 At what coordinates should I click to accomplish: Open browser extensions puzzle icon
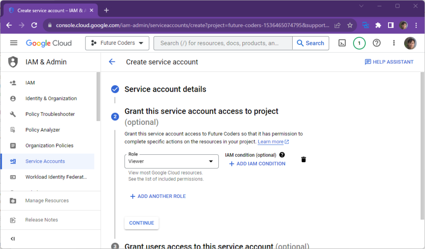(378, 25)
